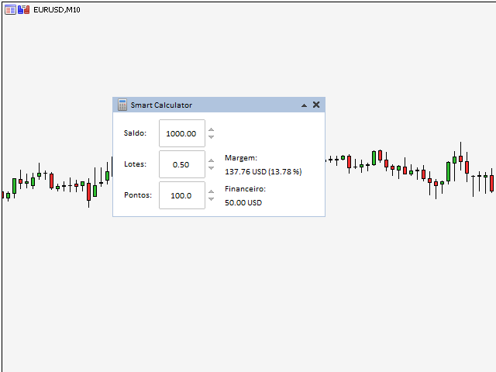
Task: Click the Pontos: label
Action: click(138, 195)
